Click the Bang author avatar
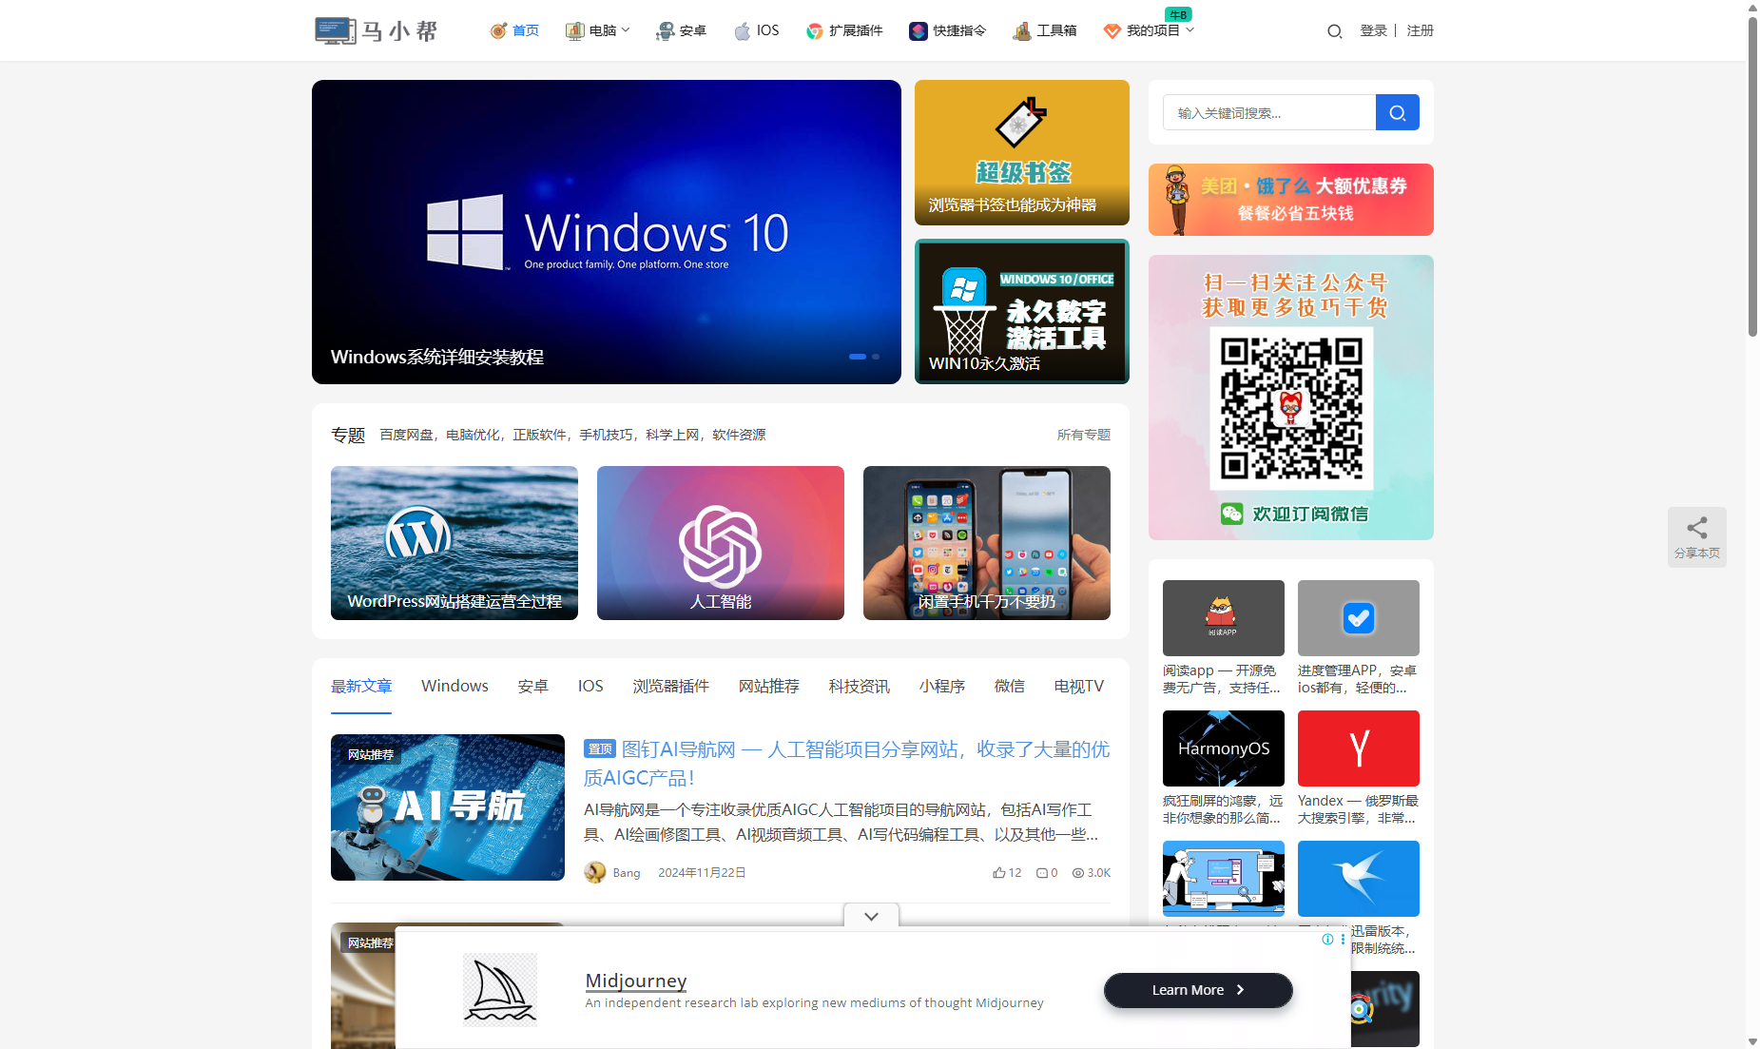 pyautogui.click(x=595, y=872)
